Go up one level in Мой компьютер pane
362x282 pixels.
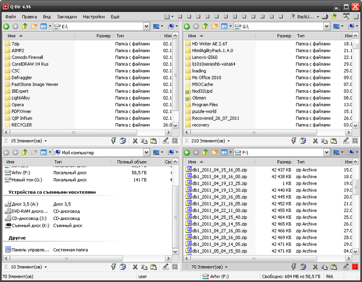coord(25,152)
